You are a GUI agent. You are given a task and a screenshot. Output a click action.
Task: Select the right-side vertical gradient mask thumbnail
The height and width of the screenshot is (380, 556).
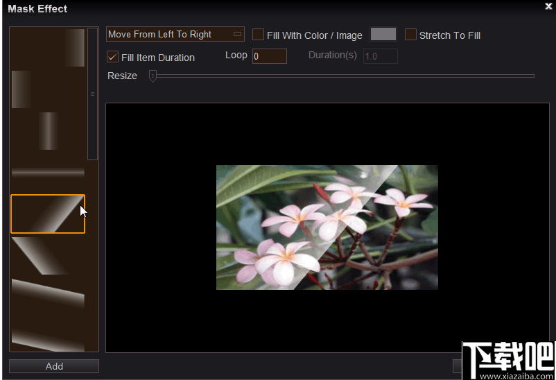(48, 48)
